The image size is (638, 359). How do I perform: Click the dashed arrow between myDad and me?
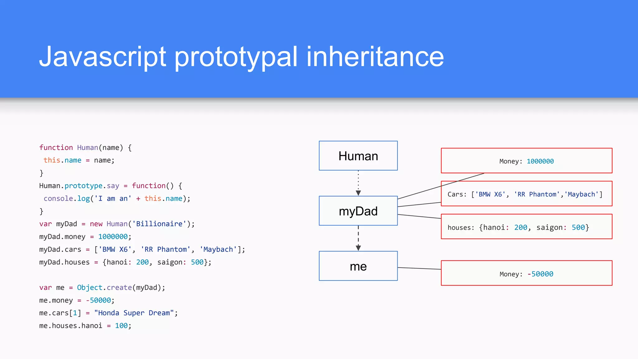[358, 238]
